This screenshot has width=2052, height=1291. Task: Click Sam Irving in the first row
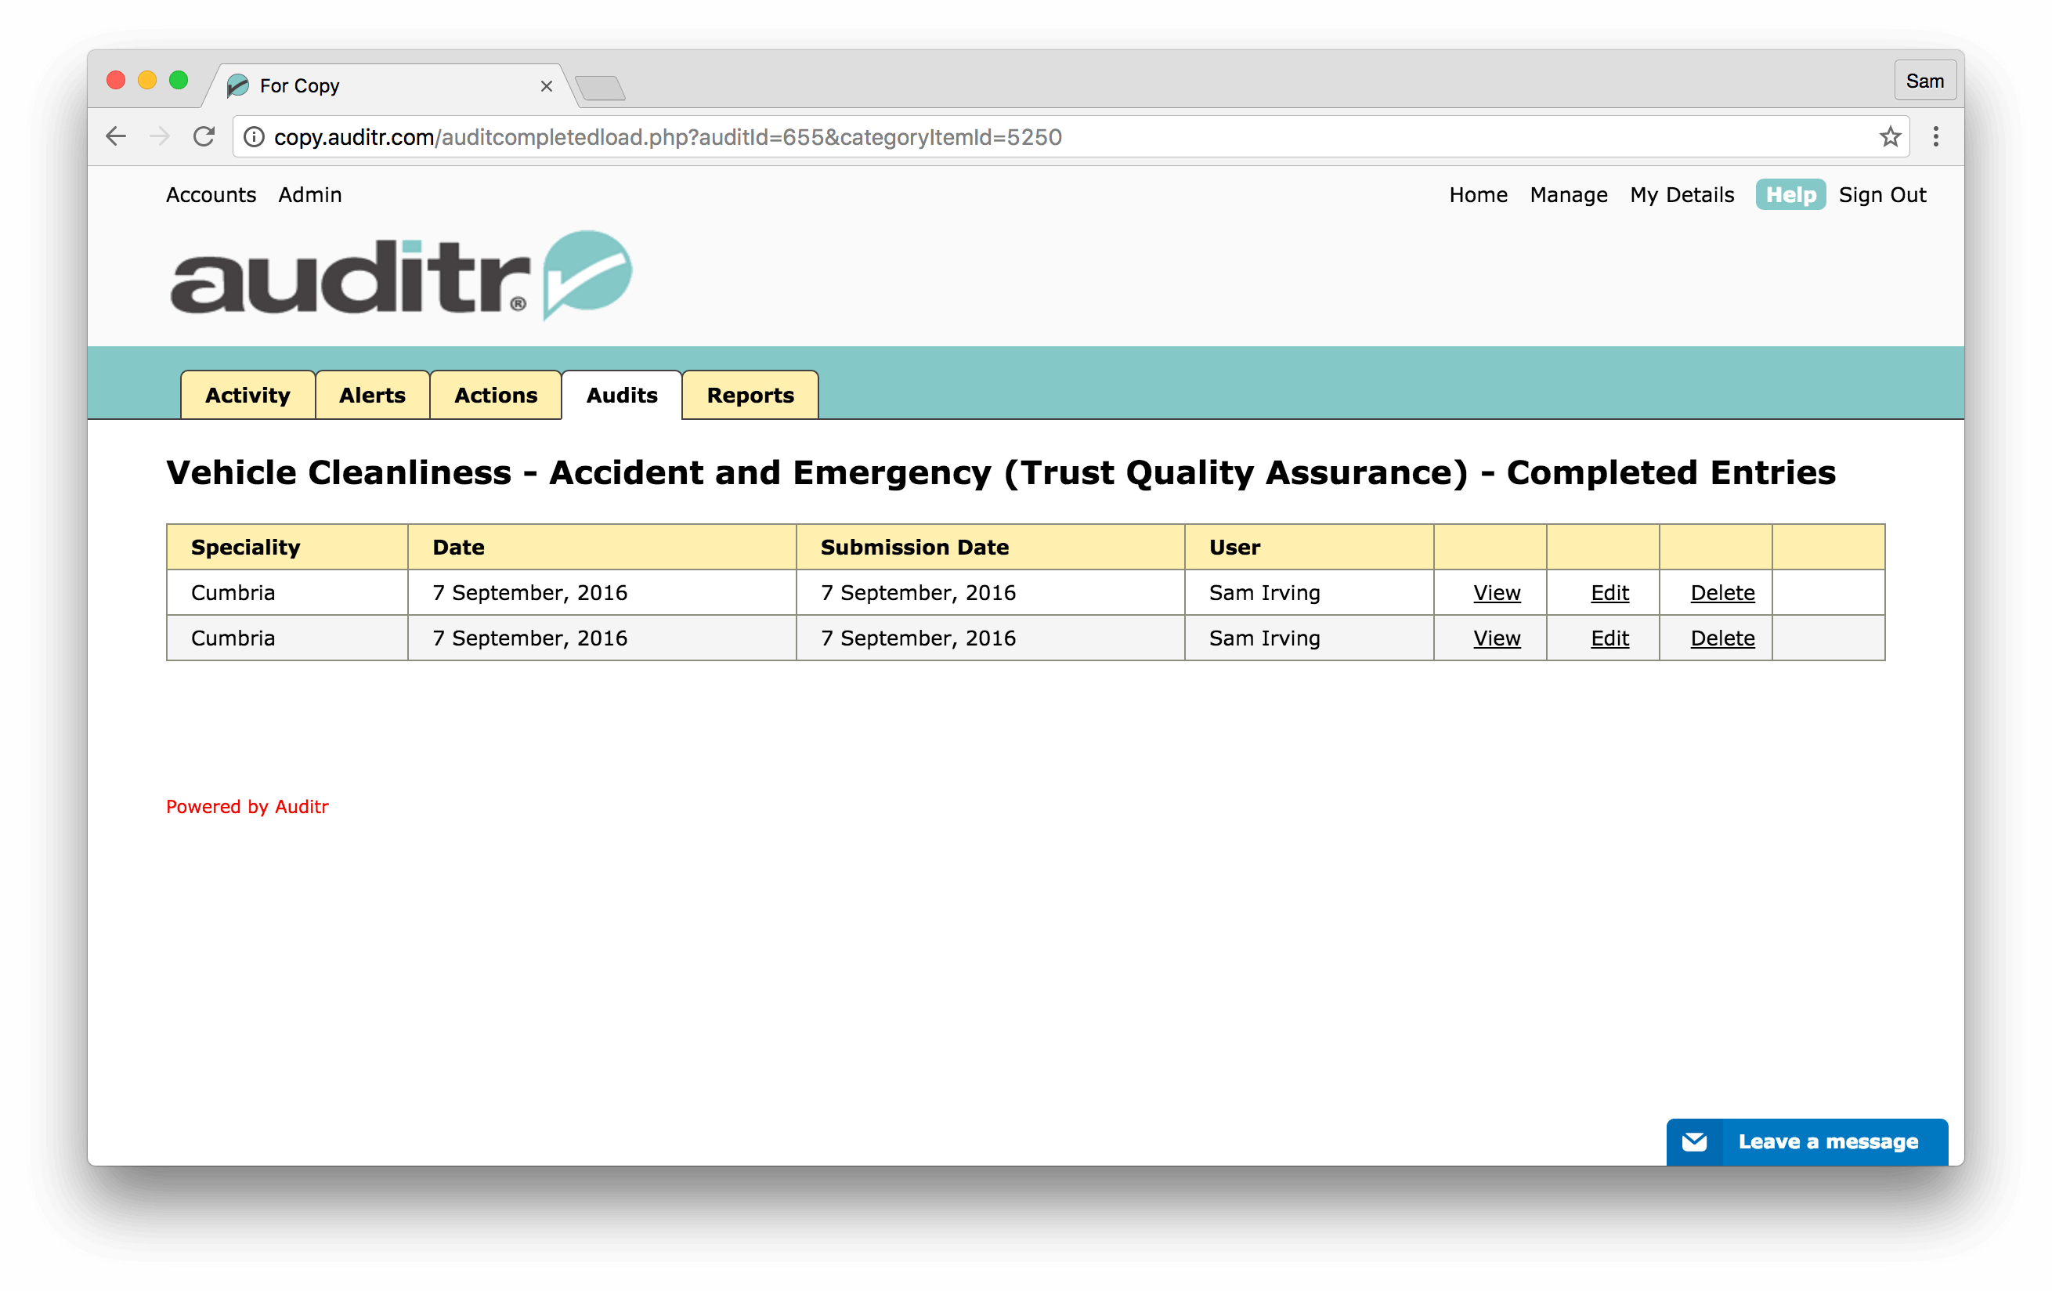coord(1265,593)
